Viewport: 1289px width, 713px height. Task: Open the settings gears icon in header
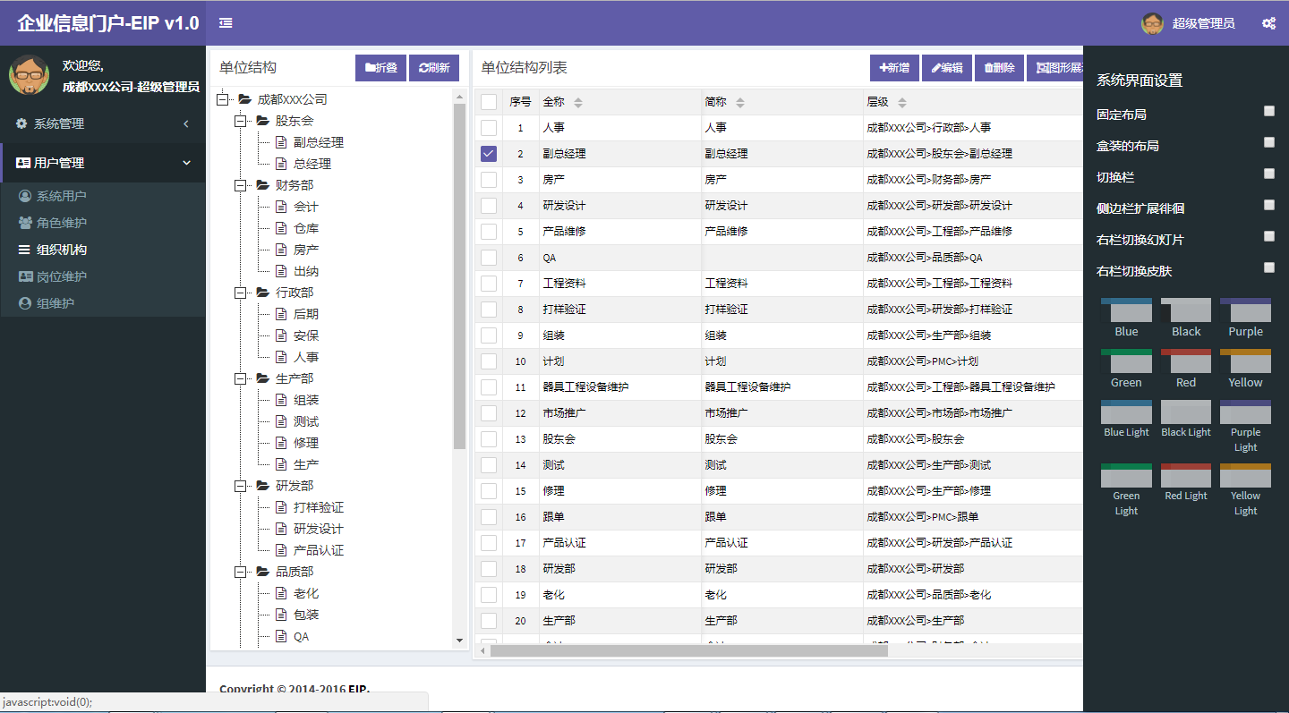1268,23
